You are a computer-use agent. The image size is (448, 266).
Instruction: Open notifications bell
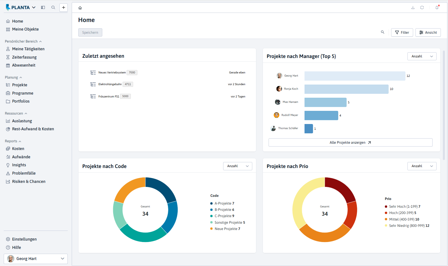[x=437, y=7]
